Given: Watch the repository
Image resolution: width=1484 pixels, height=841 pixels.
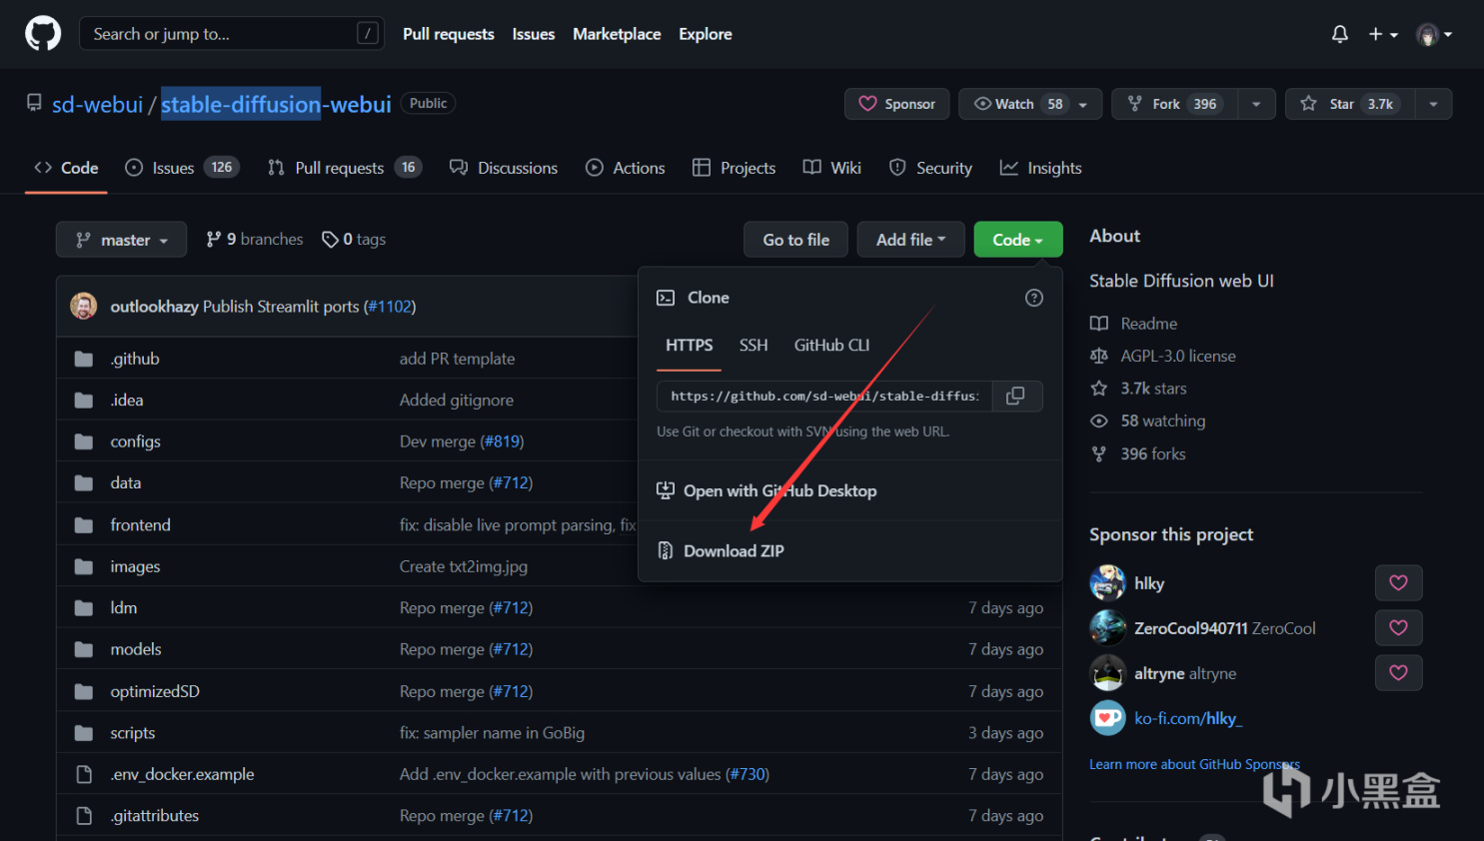Looking at the screenshot, I should tap(1030, 104).
